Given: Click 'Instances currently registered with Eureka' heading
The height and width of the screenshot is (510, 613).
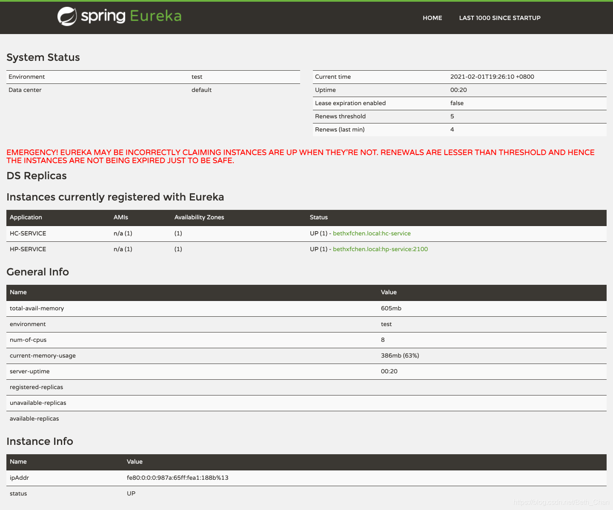Looking at the screenshot, I should click(x=115, y=197).
